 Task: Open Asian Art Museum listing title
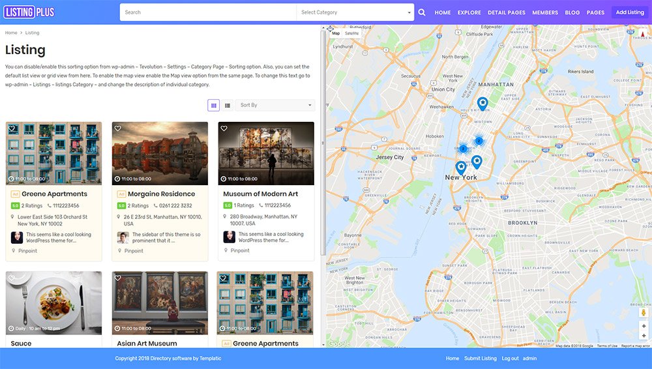point(147,343)
